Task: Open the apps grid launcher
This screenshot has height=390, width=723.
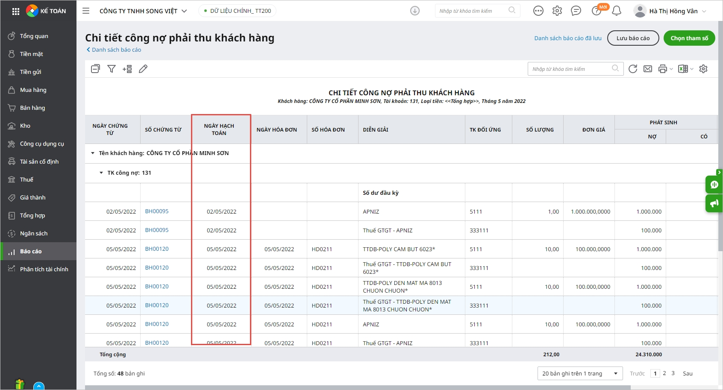Action: pos(16,11)
